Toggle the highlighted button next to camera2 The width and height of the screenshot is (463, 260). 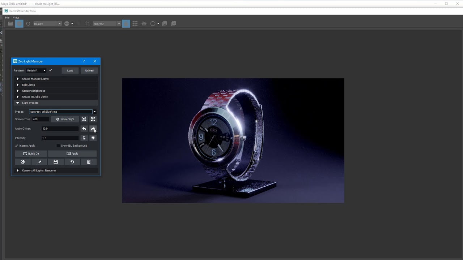(x=126, y=23)
